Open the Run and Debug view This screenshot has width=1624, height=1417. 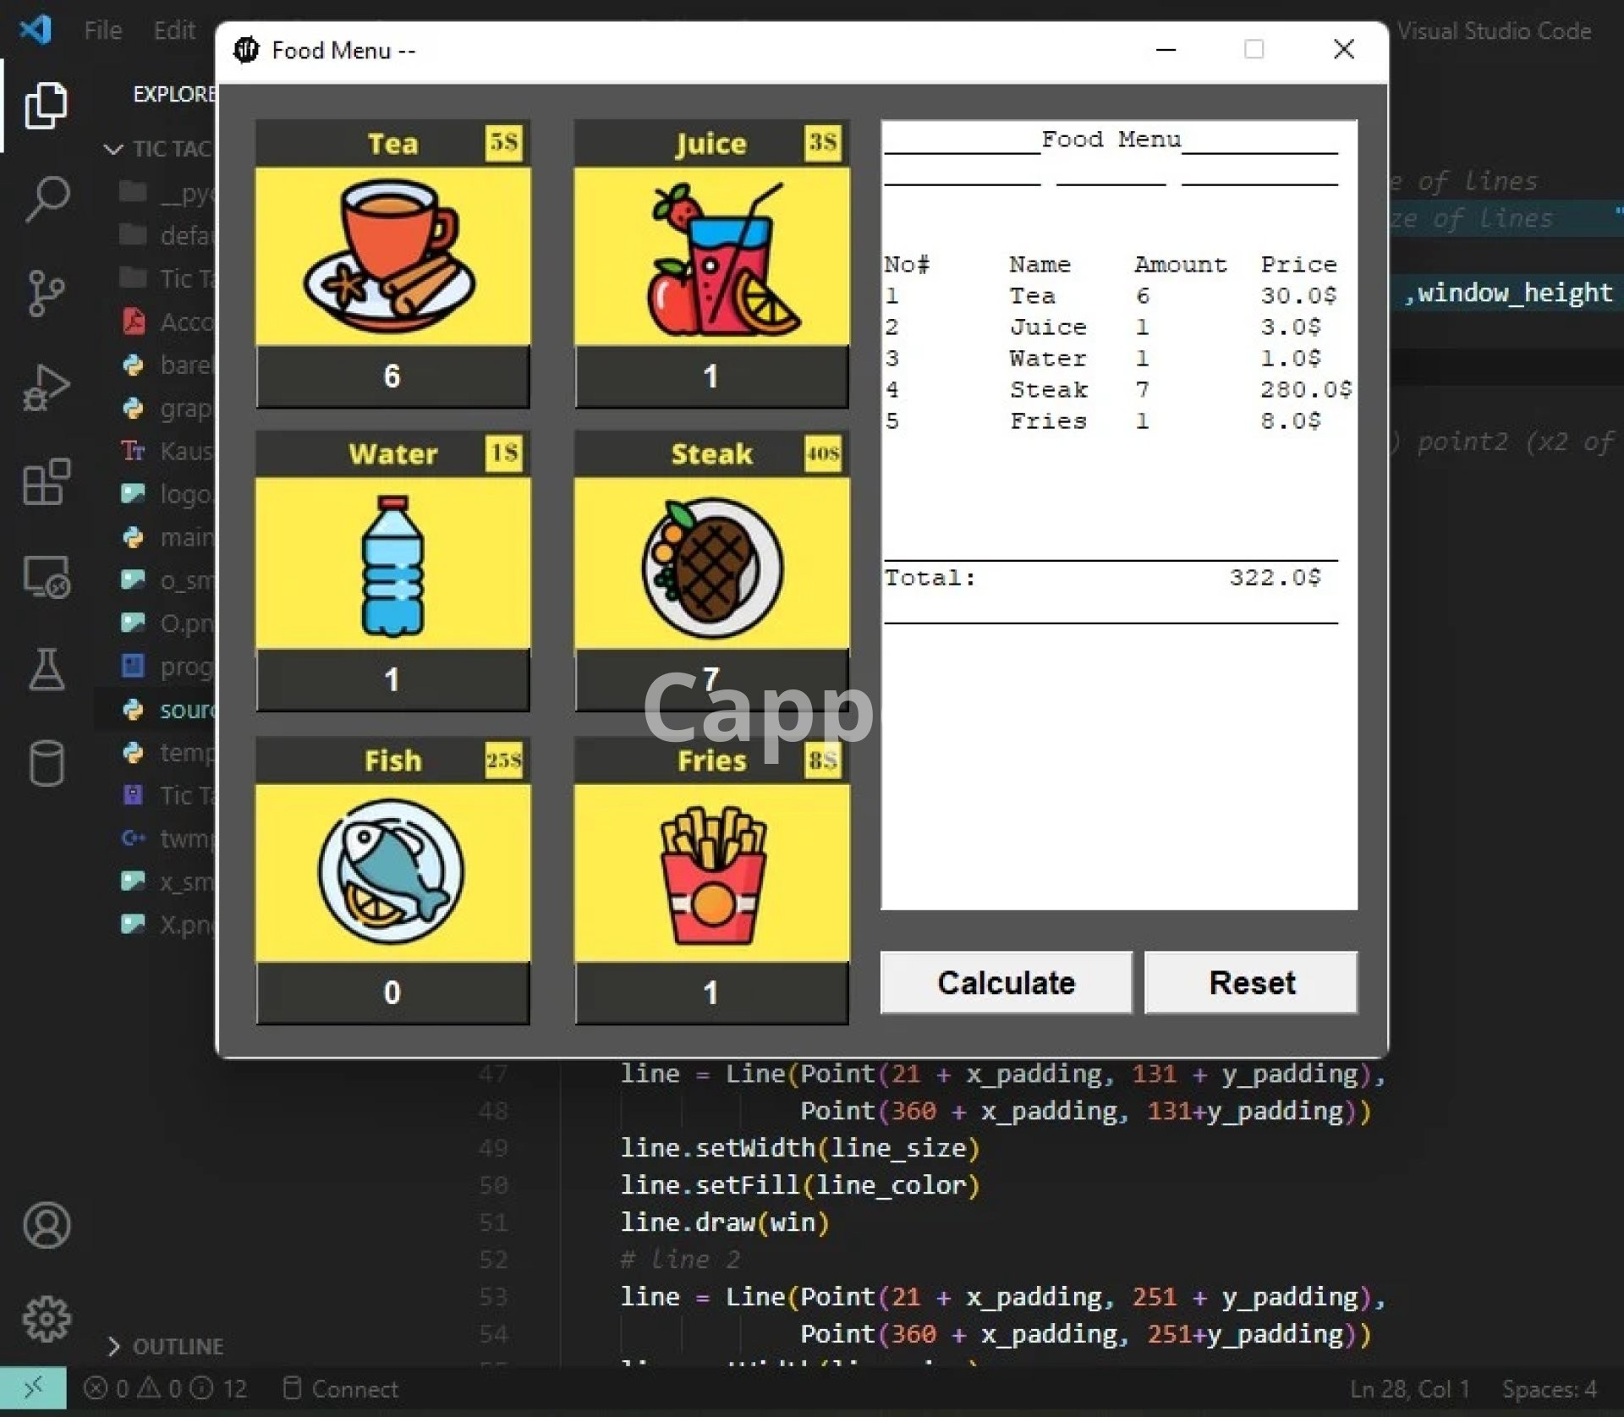click(x=46, y=388)
